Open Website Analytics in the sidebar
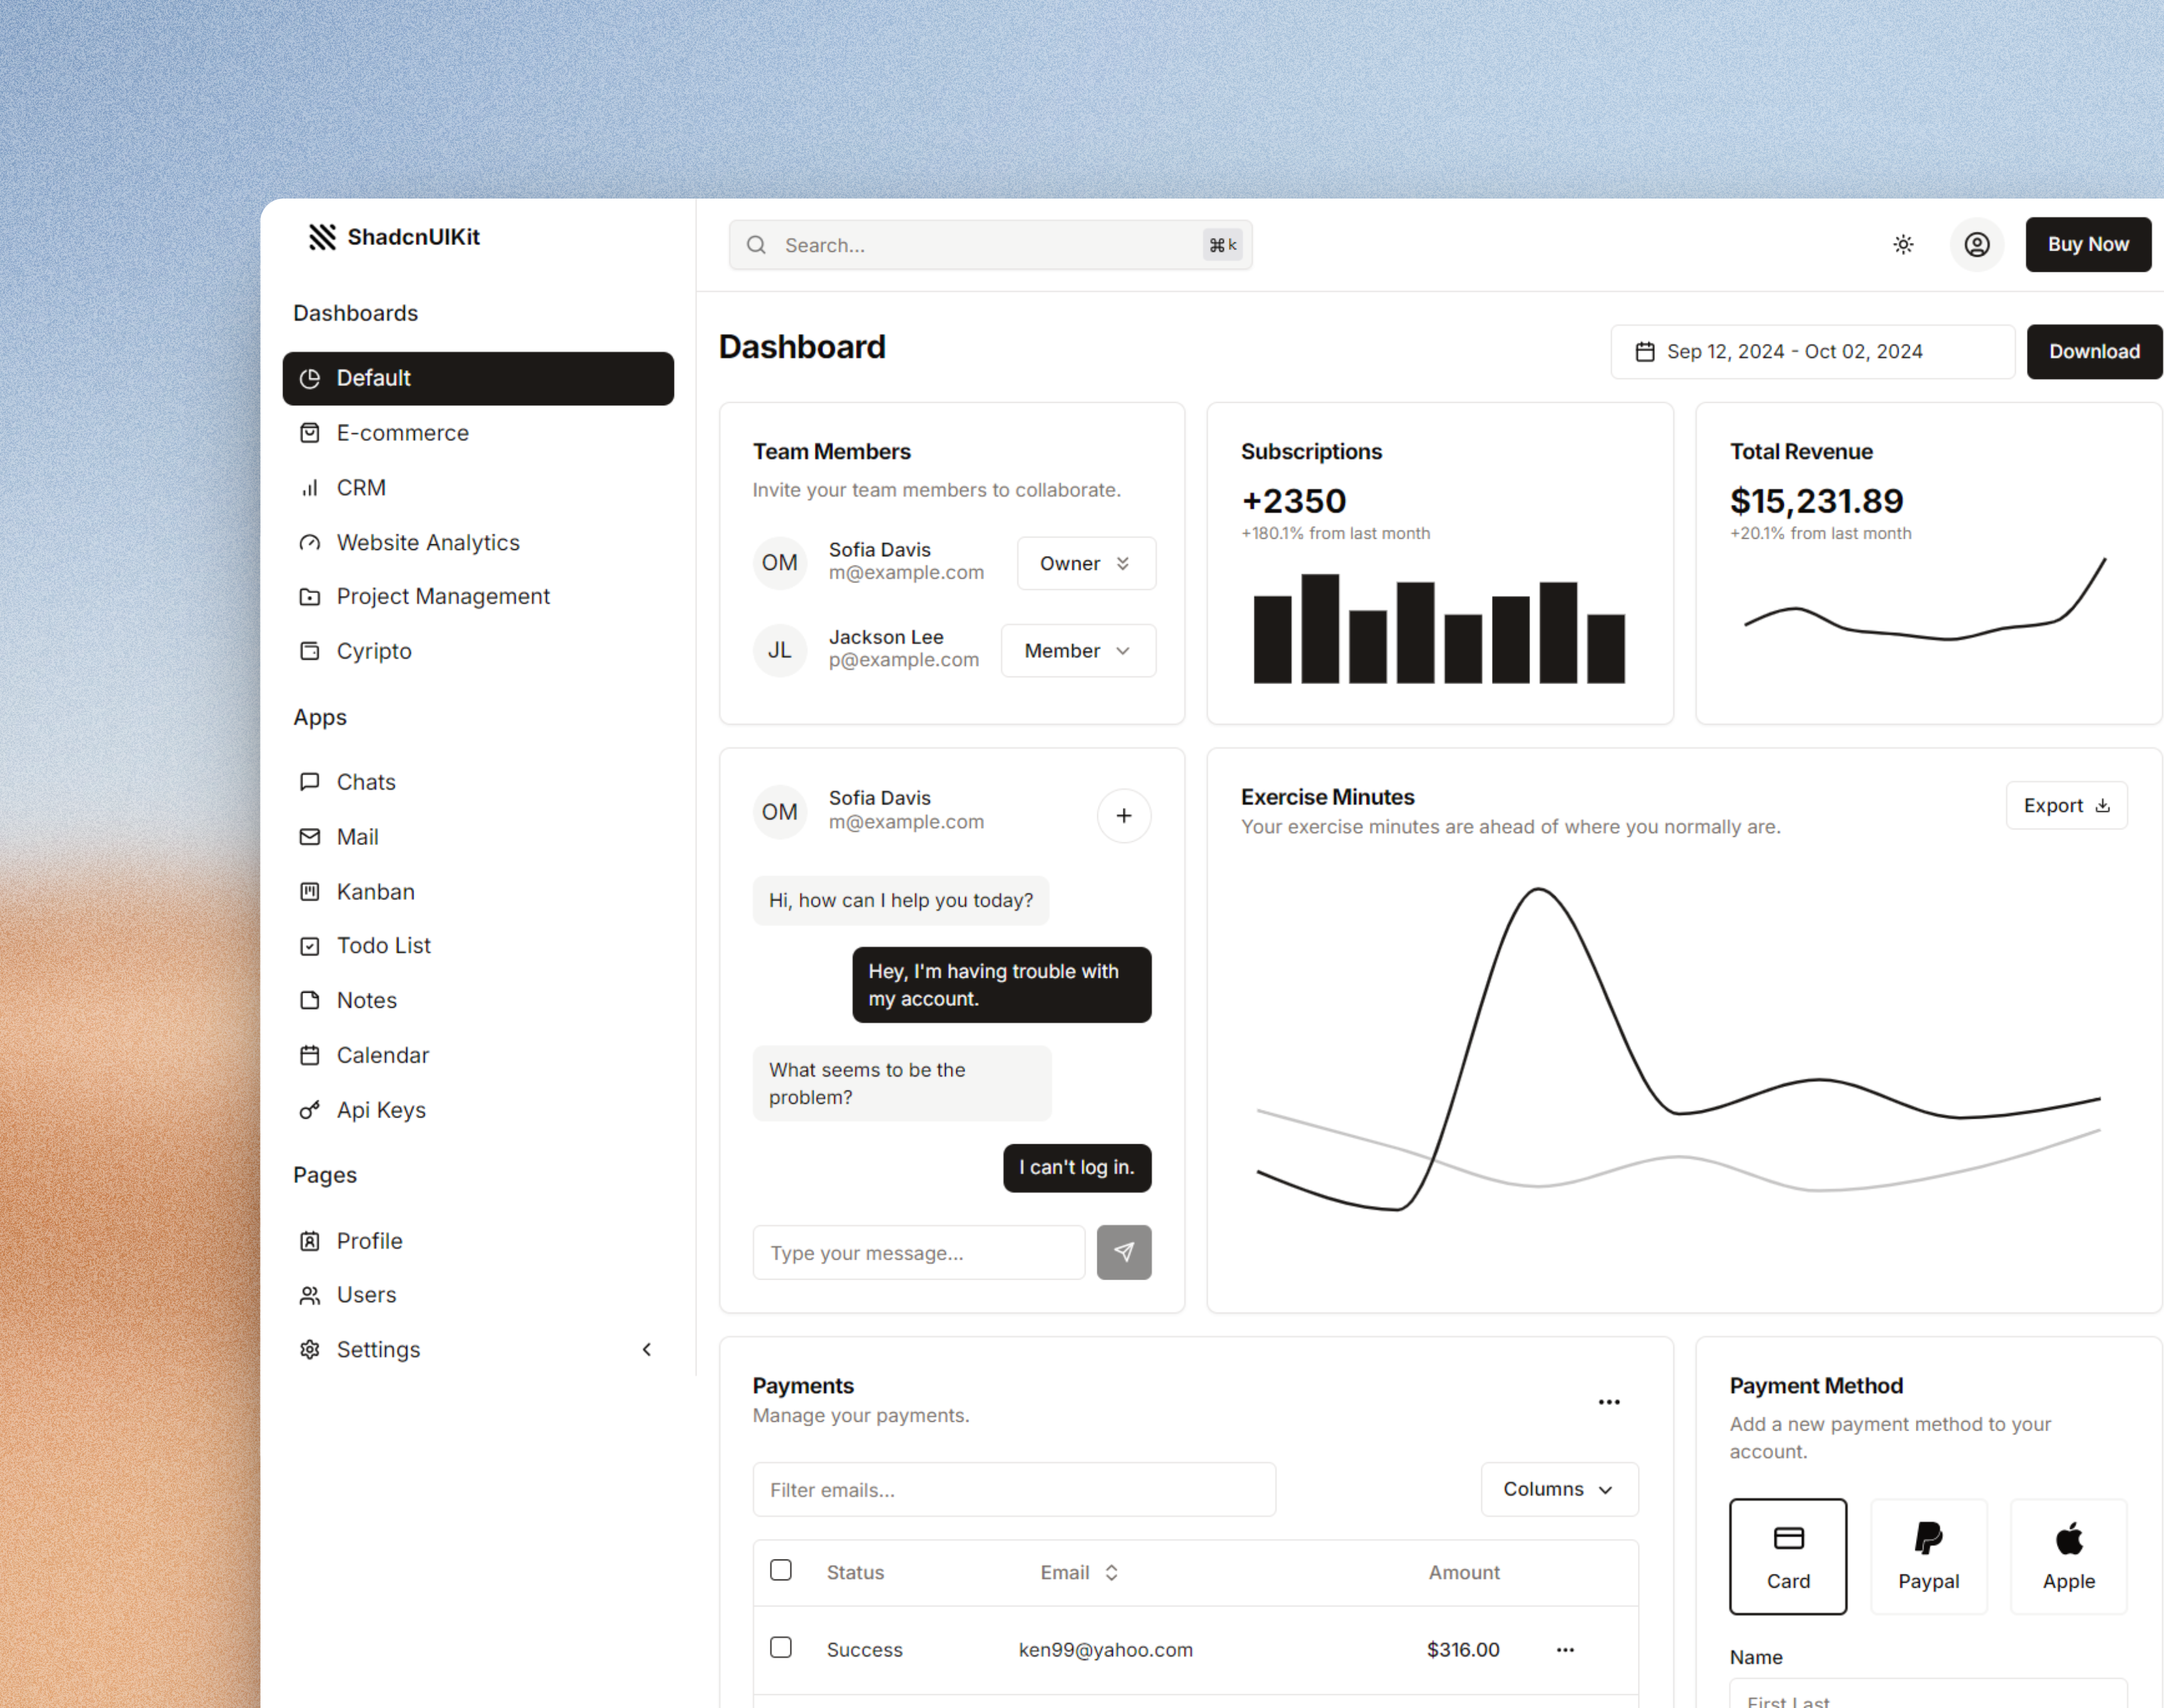 478,543
